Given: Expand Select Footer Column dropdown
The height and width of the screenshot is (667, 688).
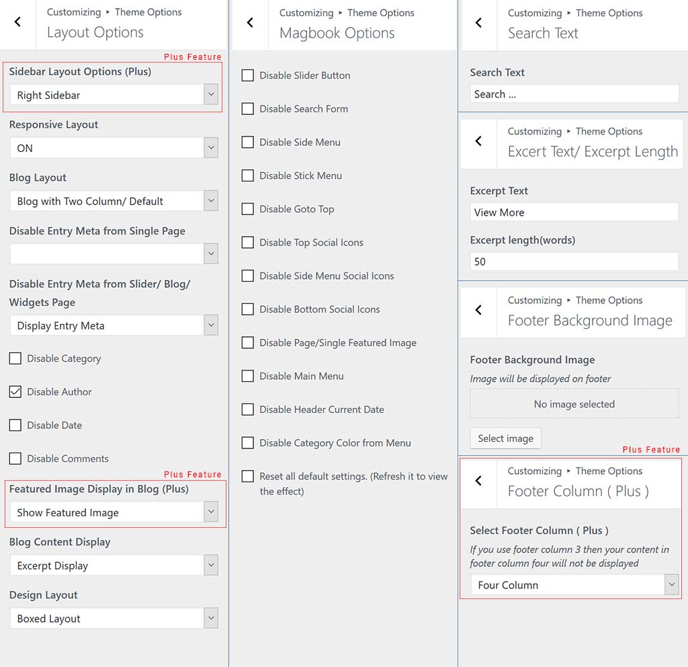Looking at the screenshot, I should click(x=574, y=585).
